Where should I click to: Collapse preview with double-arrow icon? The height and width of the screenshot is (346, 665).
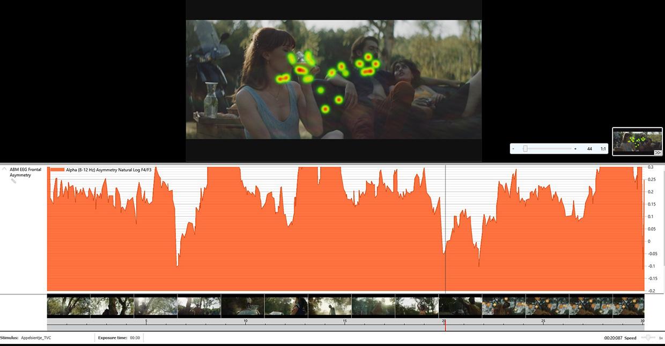[x=657, y=153]
